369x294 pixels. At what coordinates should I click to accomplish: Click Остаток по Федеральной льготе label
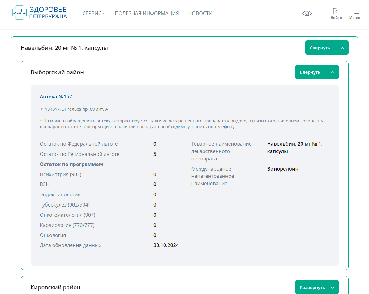click(x=79, y=144)
